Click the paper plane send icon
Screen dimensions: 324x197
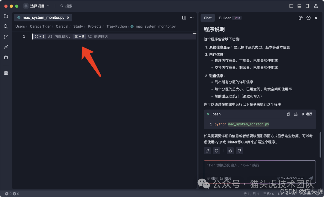click(x=311, y=178)
